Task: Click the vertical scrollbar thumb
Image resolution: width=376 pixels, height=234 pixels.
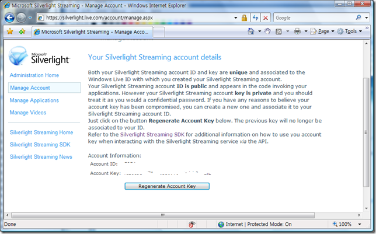Action: (x=366, y=132)
